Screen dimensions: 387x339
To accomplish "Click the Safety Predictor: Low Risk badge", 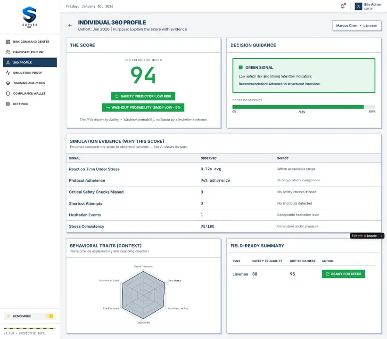I will tap(143, 96).
